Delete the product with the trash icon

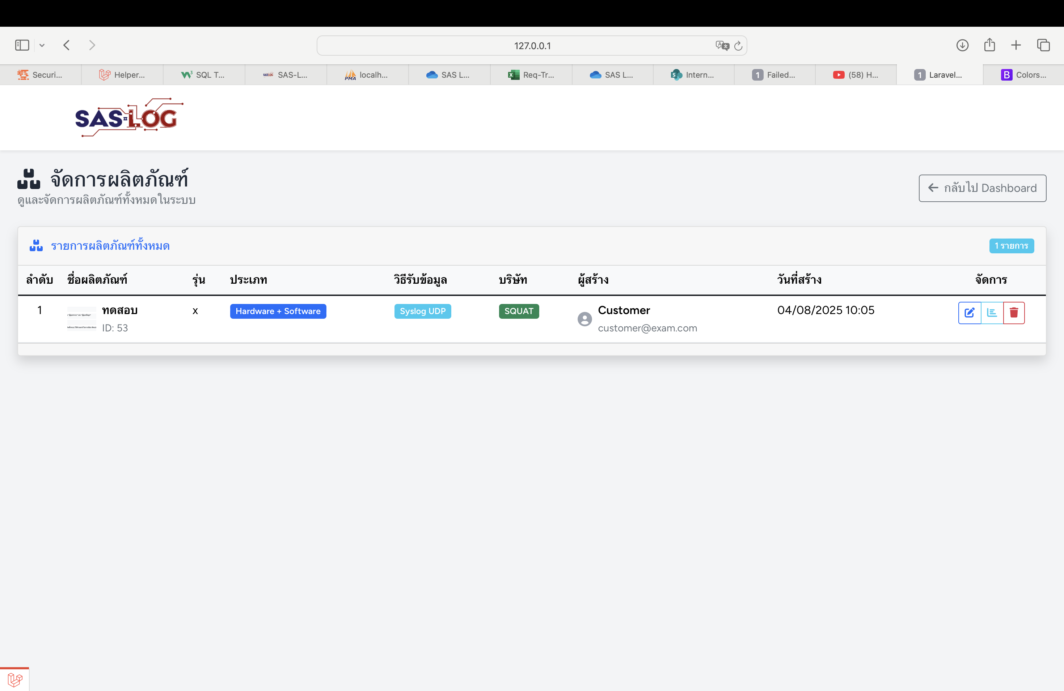tap(1013, 313)
